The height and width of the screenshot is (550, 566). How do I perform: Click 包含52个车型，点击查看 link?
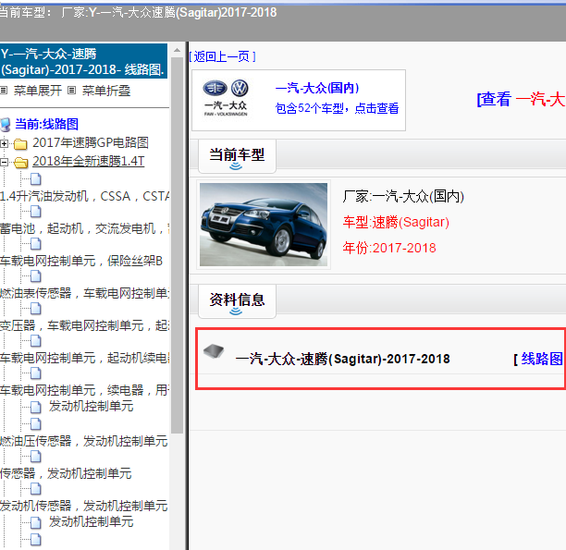pyautogui.click(x=337, y=108)
